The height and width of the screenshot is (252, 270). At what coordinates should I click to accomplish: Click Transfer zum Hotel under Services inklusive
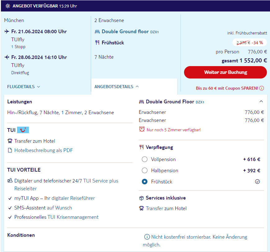tap(166, 209)
